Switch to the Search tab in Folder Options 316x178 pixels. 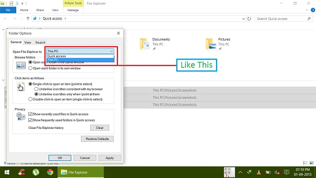click(x=40, y=42)
